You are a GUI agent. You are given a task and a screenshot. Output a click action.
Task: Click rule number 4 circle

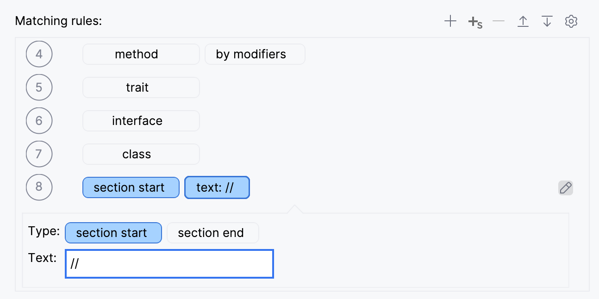(x=39, y=54)
